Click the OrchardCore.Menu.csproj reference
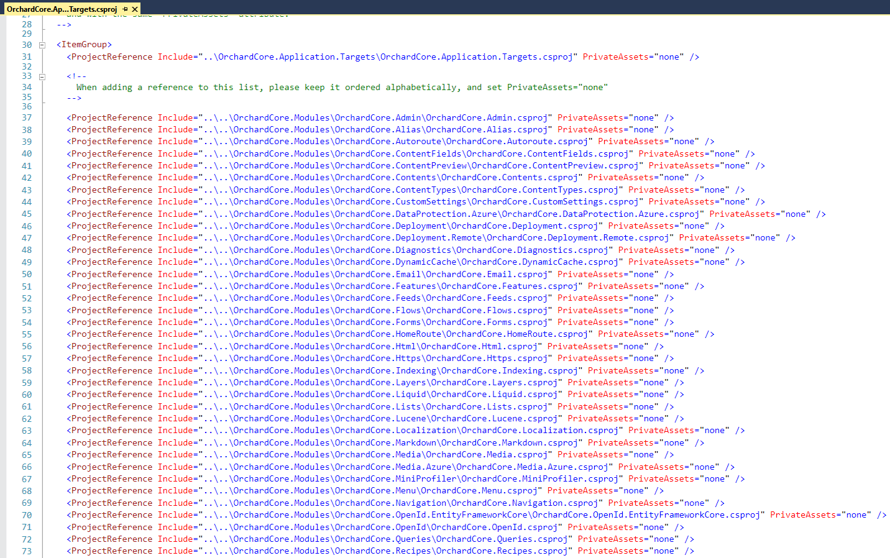This screenshot has height=558, width=890. [365, 491]
